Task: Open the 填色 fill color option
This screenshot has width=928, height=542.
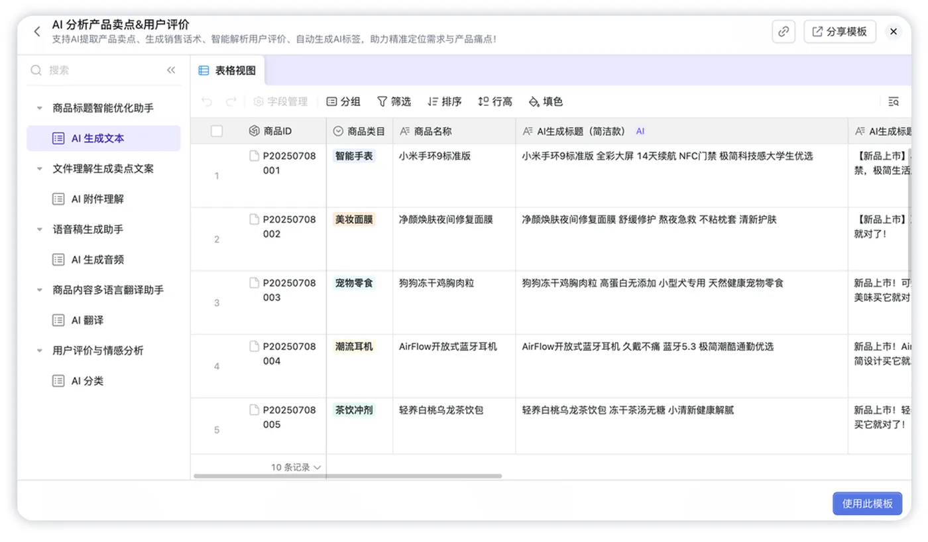Action: [x=546, y=101]
